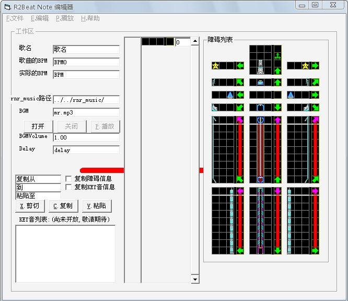This screenshot has height=301, width=348.
Task: Enable the 复制障碍信息 checkbox
Action: [68, 179]
